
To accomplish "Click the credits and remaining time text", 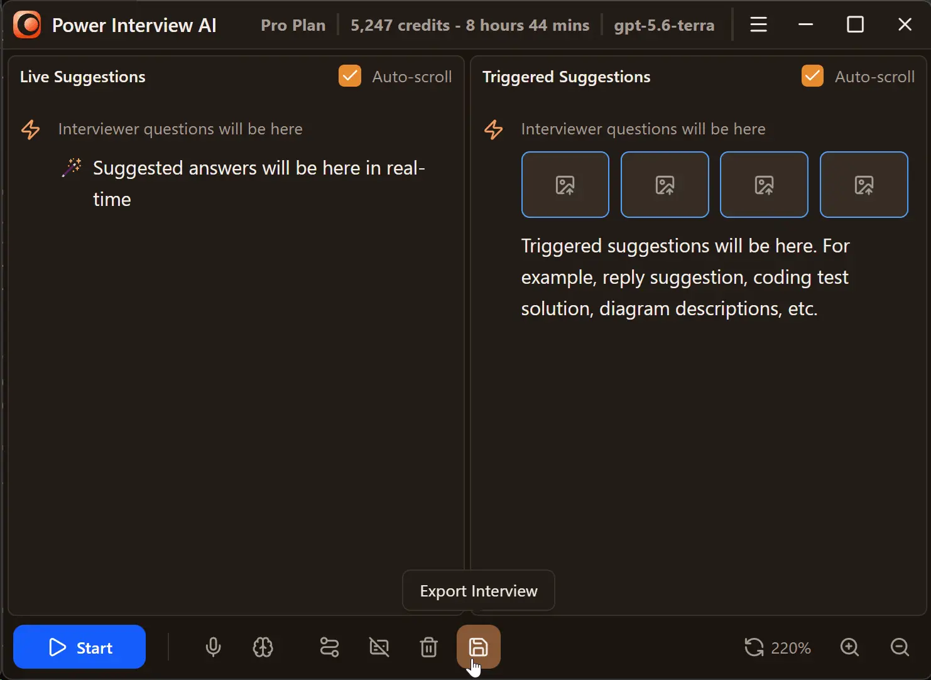I will point(470,25).
